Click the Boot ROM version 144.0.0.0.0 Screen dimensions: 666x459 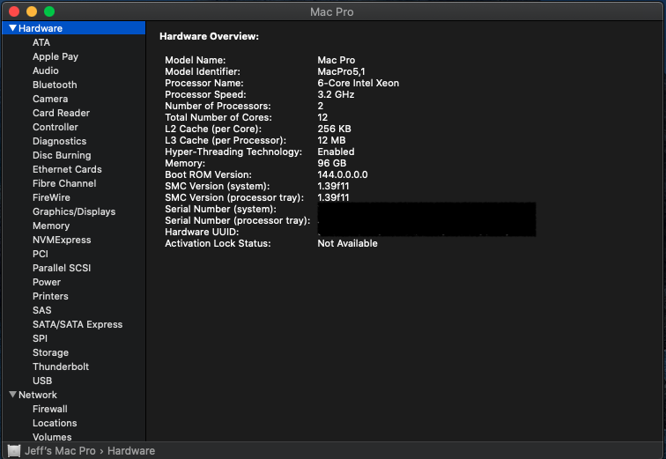click(343, 174)
